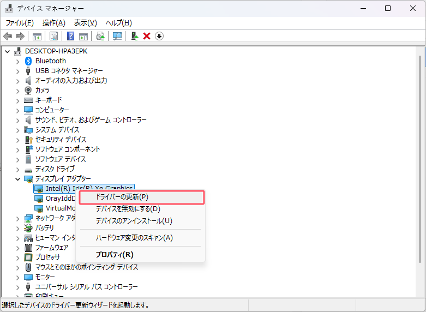Click the mouse pointing devices icon
This screenshot has height=312, width=426.
click(28, 267)
